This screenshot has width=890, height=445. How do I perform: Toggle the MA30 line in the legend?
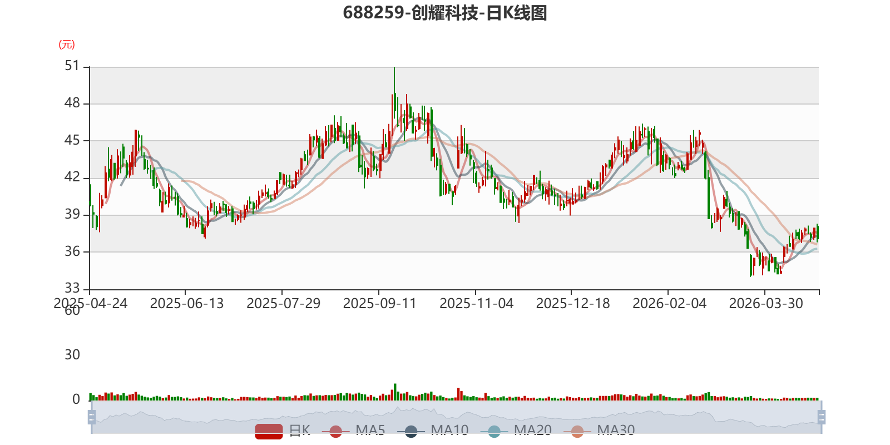coord(599,431)
